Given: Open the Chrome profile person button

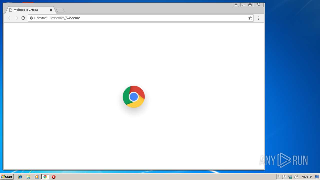Looking at the screenshot, I should (236, 5).
